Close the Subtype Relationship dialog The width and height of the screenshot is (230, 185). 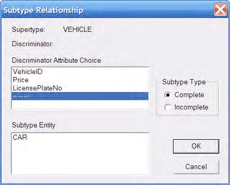(220, 10)
